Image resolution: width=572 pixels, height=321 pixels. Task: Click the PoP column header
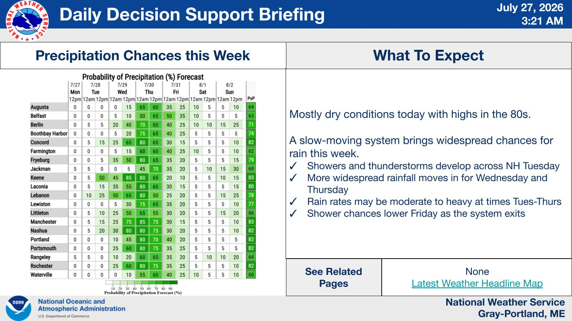[x=251, y=98]
